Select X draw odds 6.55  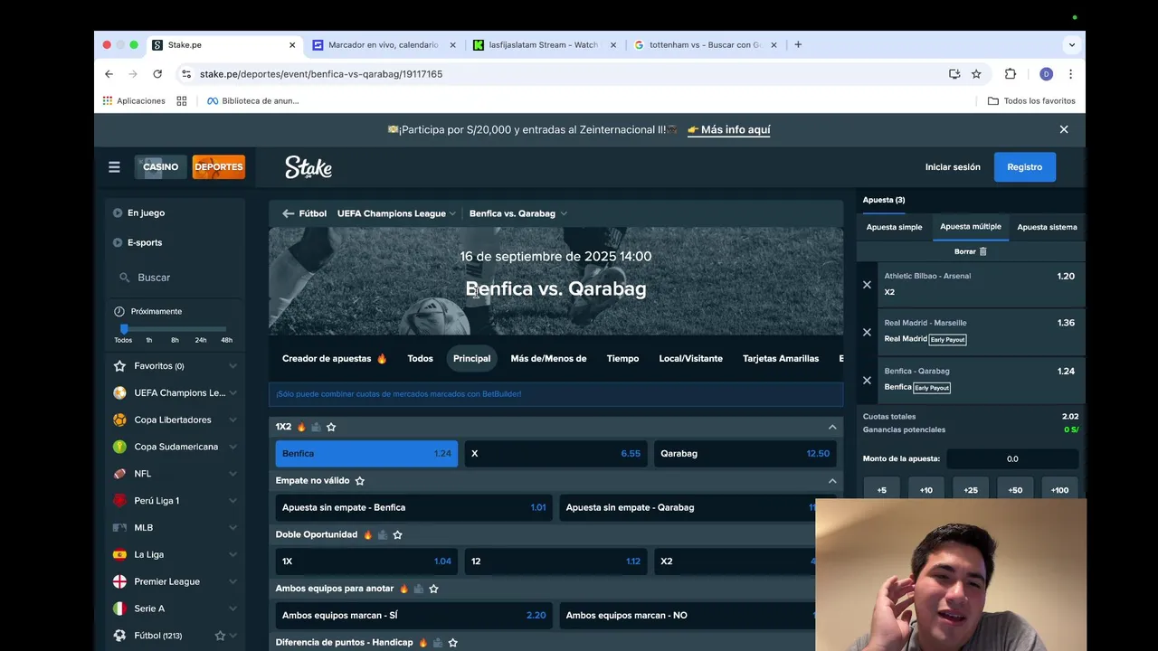(555, 454)
